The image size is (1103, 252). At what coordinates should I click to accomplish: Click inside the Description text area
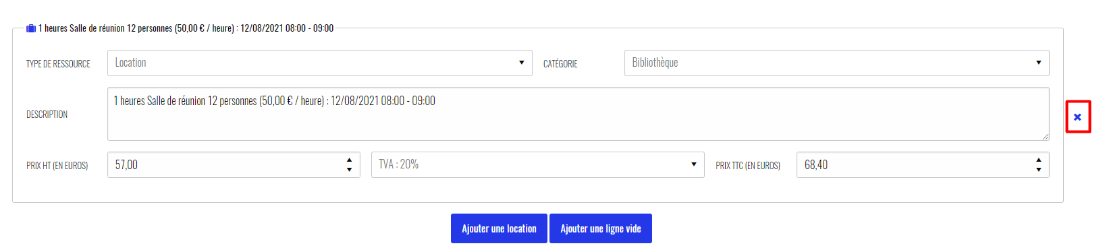click(x=578, y=114)
